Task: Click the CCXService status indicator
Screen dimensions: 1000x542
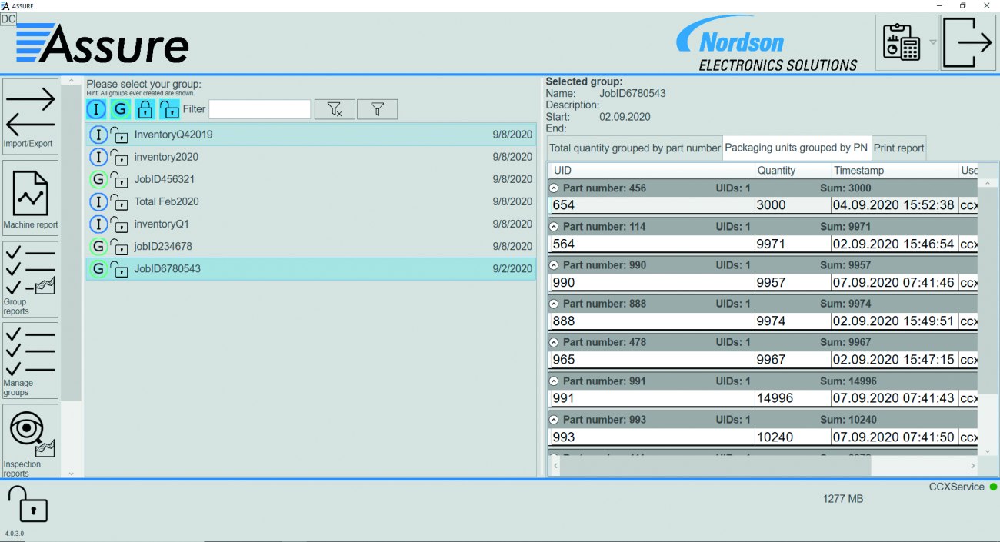Action: (x=993, y=487)
